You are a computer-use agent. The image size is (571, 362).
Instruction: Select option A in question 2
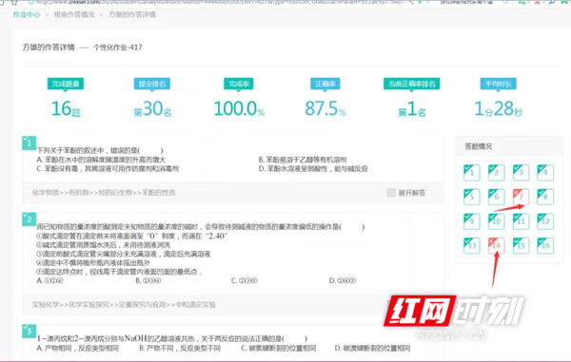(x=49, y=280)
